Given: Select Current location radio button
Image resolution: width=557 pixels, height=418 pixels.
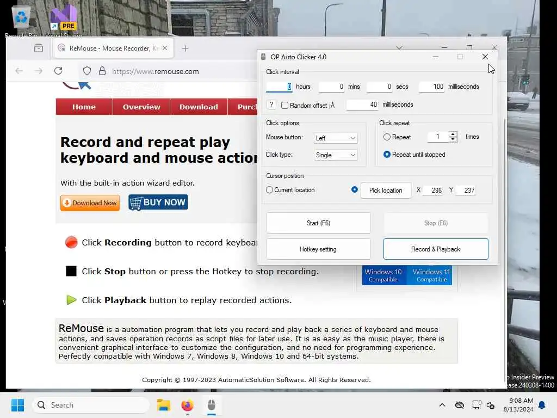Looking at the screenshot, I should [x=269, y=190].
